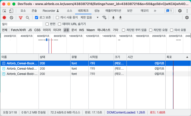Clear the network log icon
This screenshot has height=116, width=191.
click(11, 18)
